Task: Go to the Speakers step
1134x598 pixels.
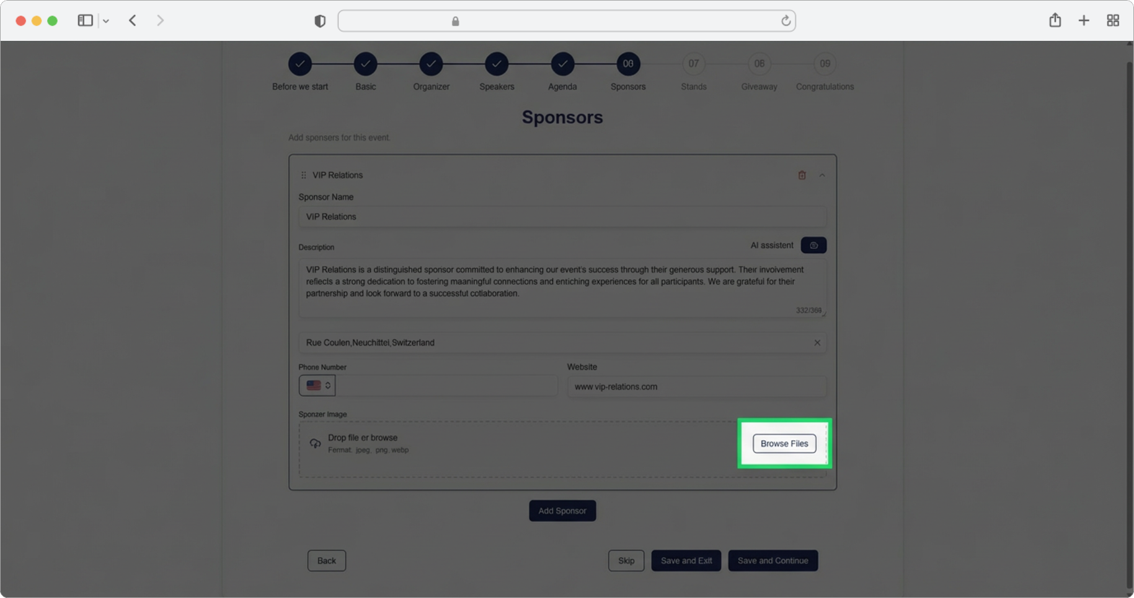Action: tap(497, 64)
